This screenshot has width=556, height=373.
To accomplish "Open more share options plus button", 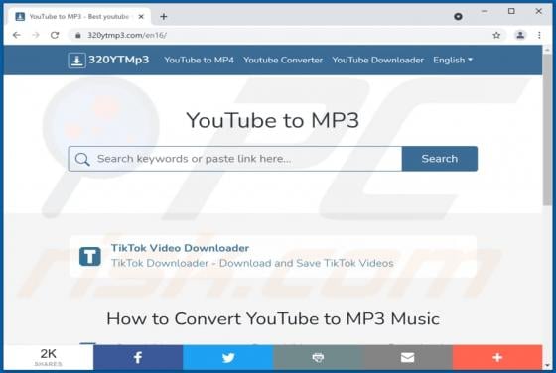I will tap(497, 357).
